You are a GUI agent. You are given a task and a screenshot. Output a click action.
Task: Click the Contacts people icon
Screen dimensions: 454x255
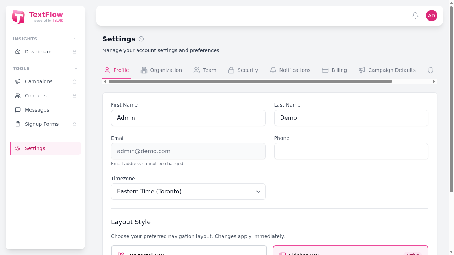(x=18, y=96)
